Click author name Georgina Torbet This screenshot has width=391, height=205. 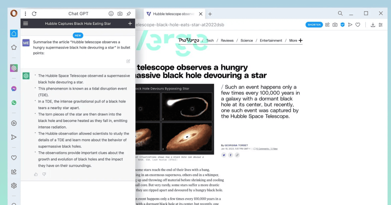(x=236, y=145)
